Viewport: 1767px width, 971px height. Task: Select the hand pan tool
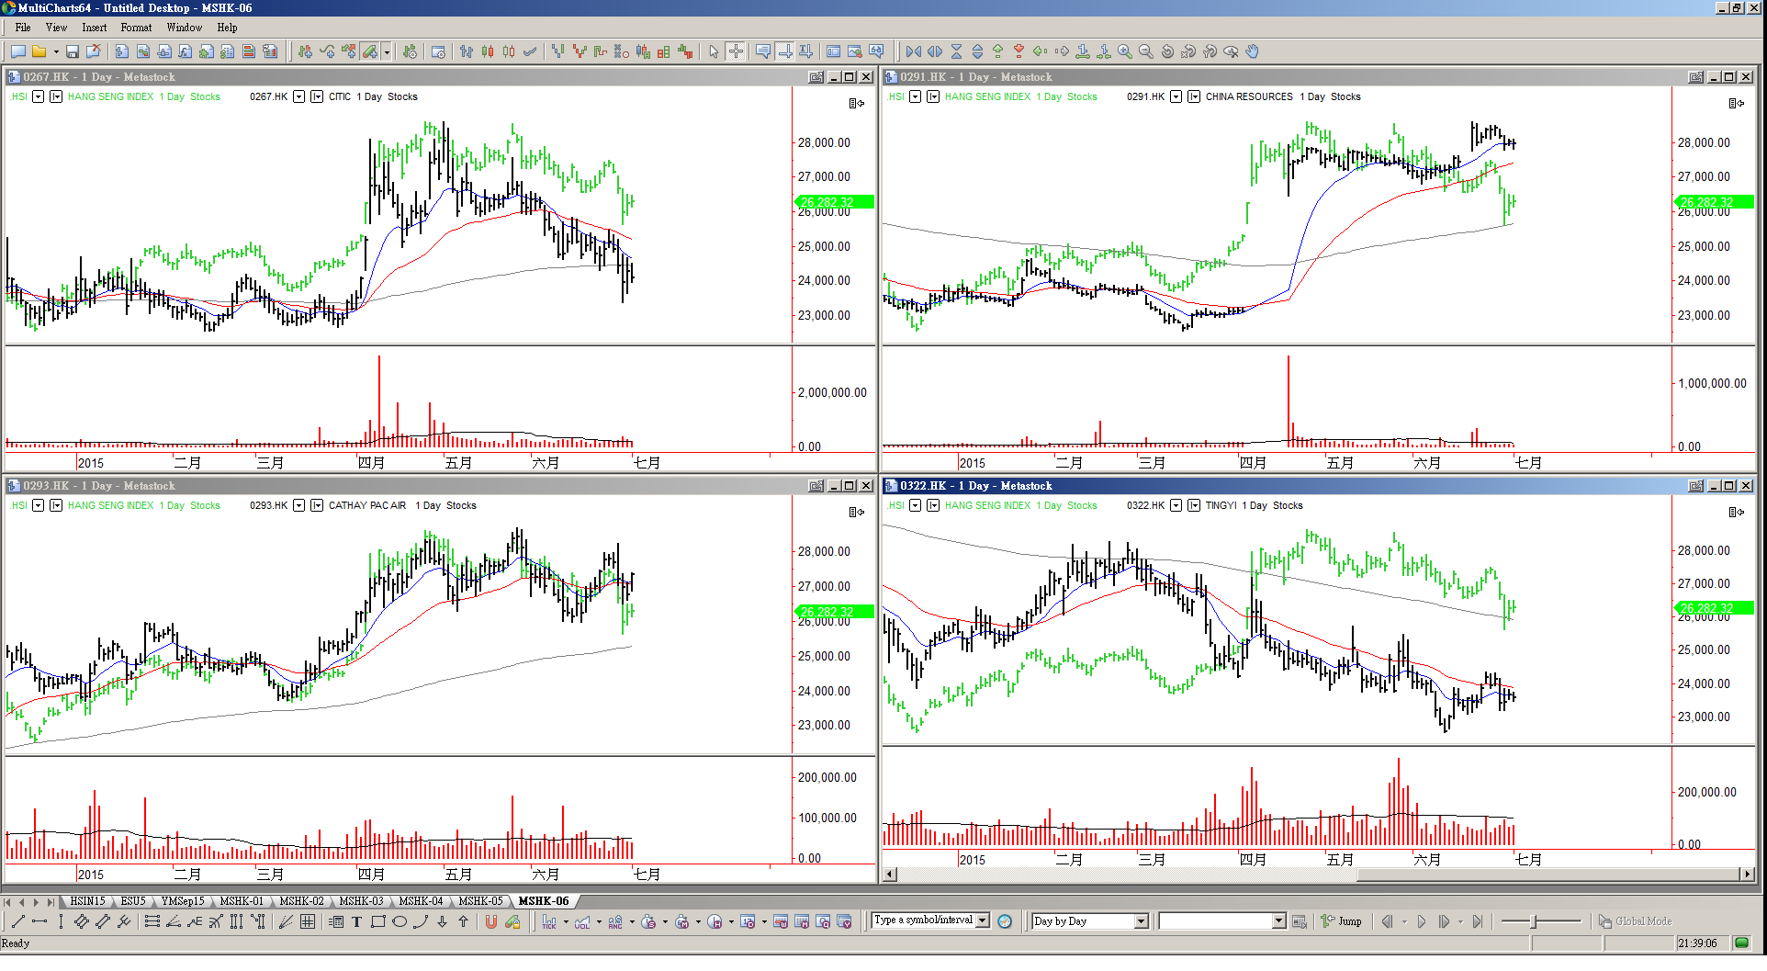(1252, 52)
